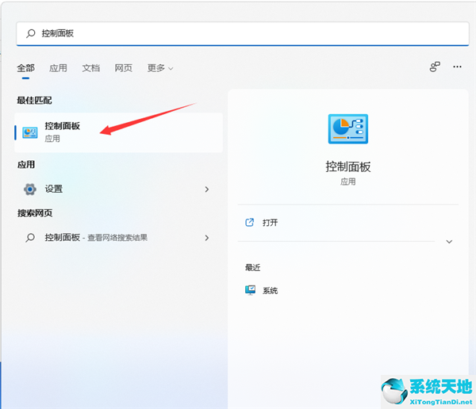Click the 系统 monitor icon under 最近
This screenshot has width=476, height=409.
click(250, 290)
